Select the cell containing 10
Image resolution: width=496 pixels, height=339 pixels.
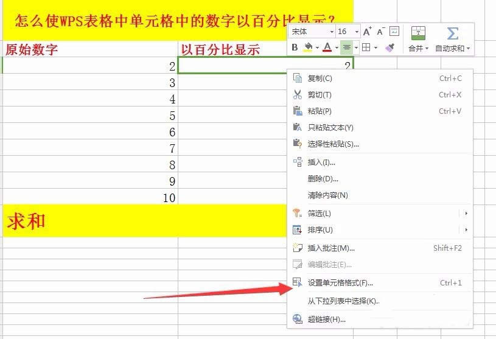point(90,197)
